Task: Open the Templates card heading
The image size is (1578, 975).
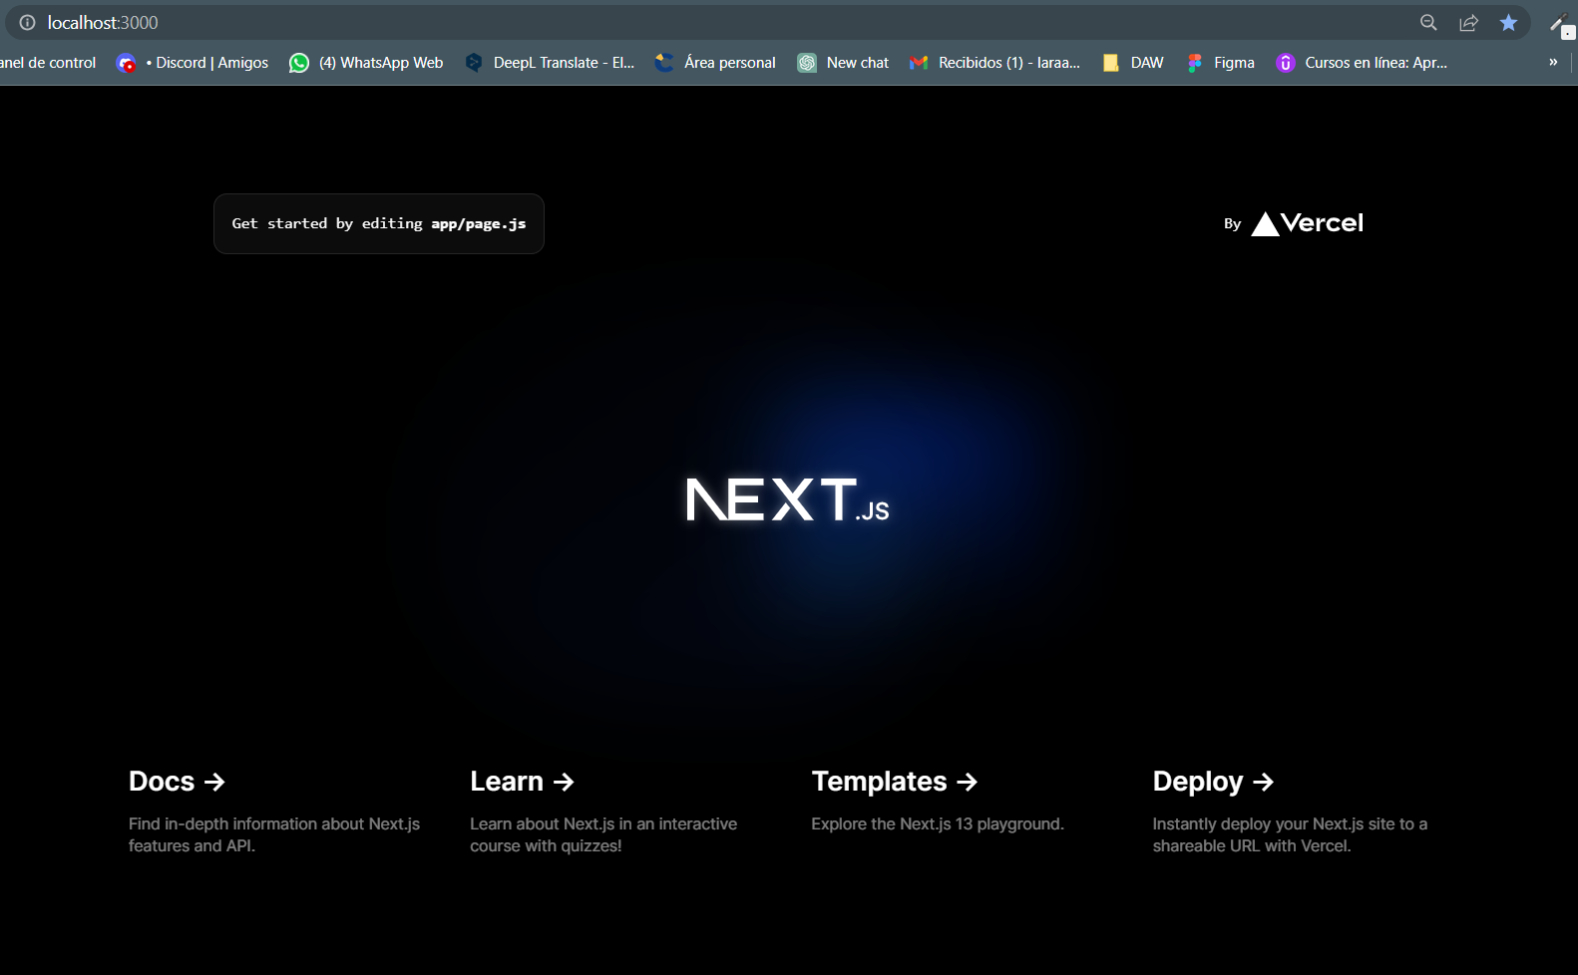Action: 895,781
